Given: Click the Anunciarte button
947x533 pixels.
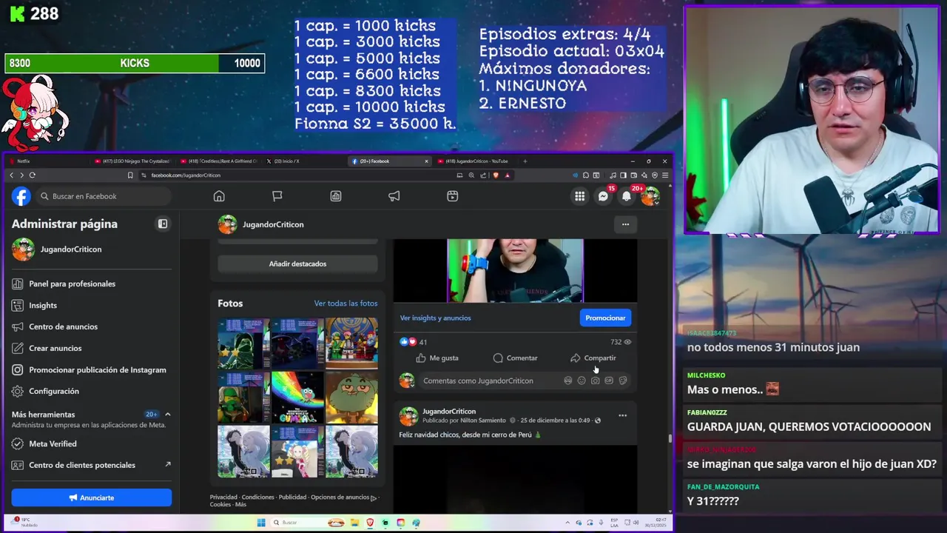Looking at the screenshot, I should coord(91,497).
